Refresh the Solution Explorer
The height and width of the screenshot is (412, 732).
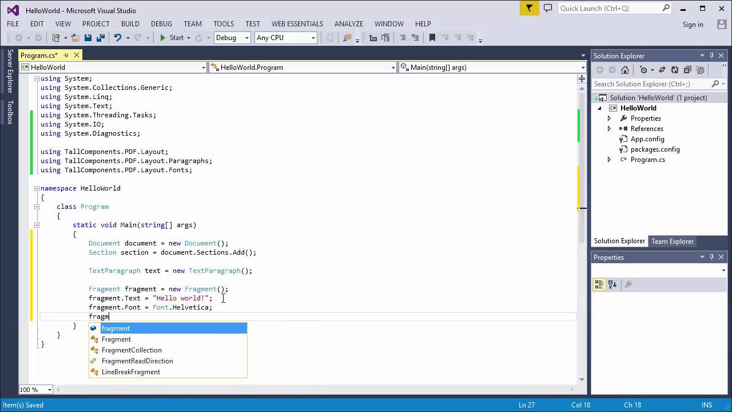675,70
